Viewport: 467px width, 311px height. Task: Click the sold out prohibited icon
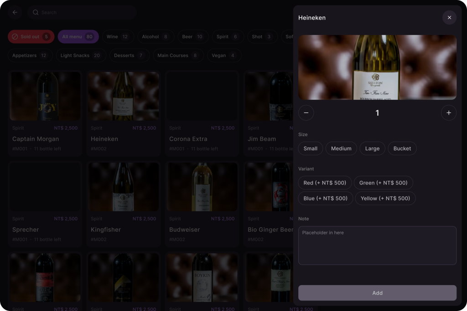tap(15, 36)
